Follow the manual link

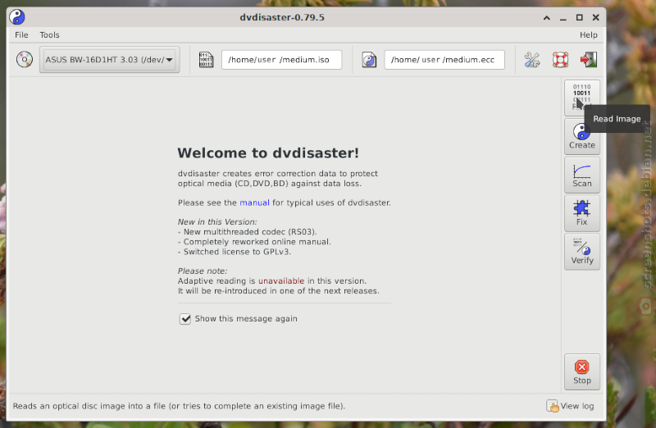click(254, 203)
